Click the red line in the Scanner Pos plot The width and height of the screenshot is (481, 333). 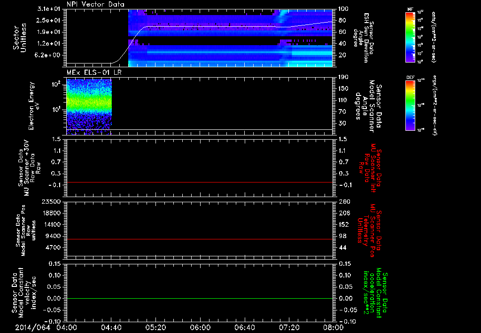pyautogui.click(x=200, y=239)
